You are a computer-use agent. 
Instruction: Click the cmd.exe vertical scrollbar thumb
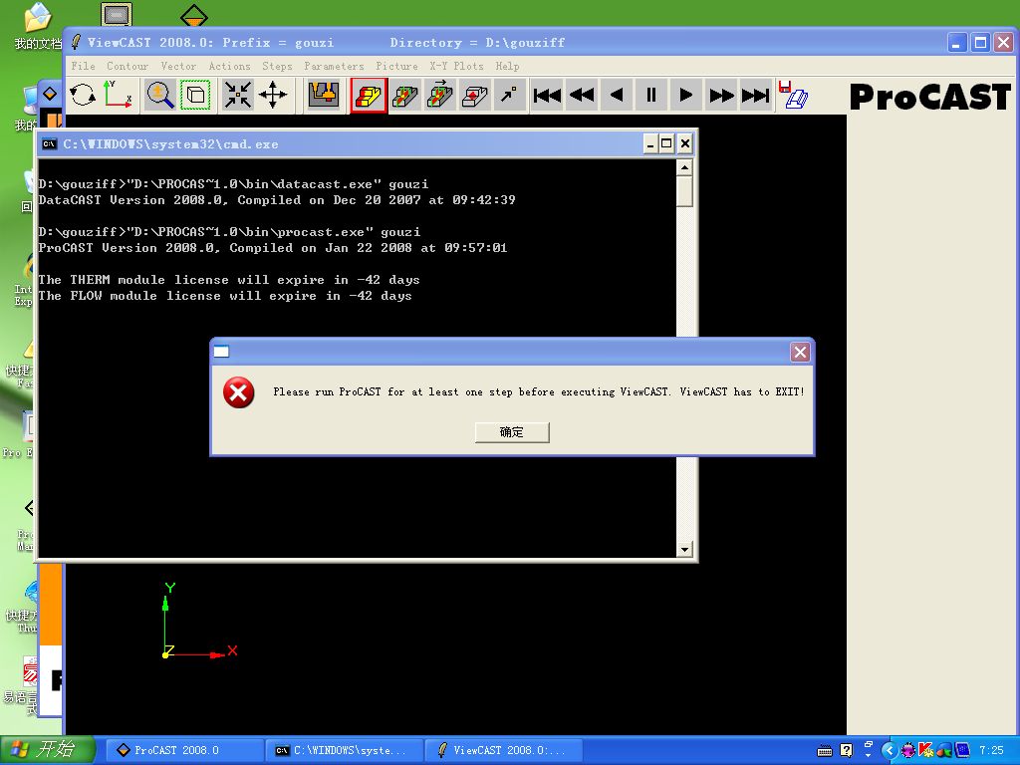click(x=684, y=191)
